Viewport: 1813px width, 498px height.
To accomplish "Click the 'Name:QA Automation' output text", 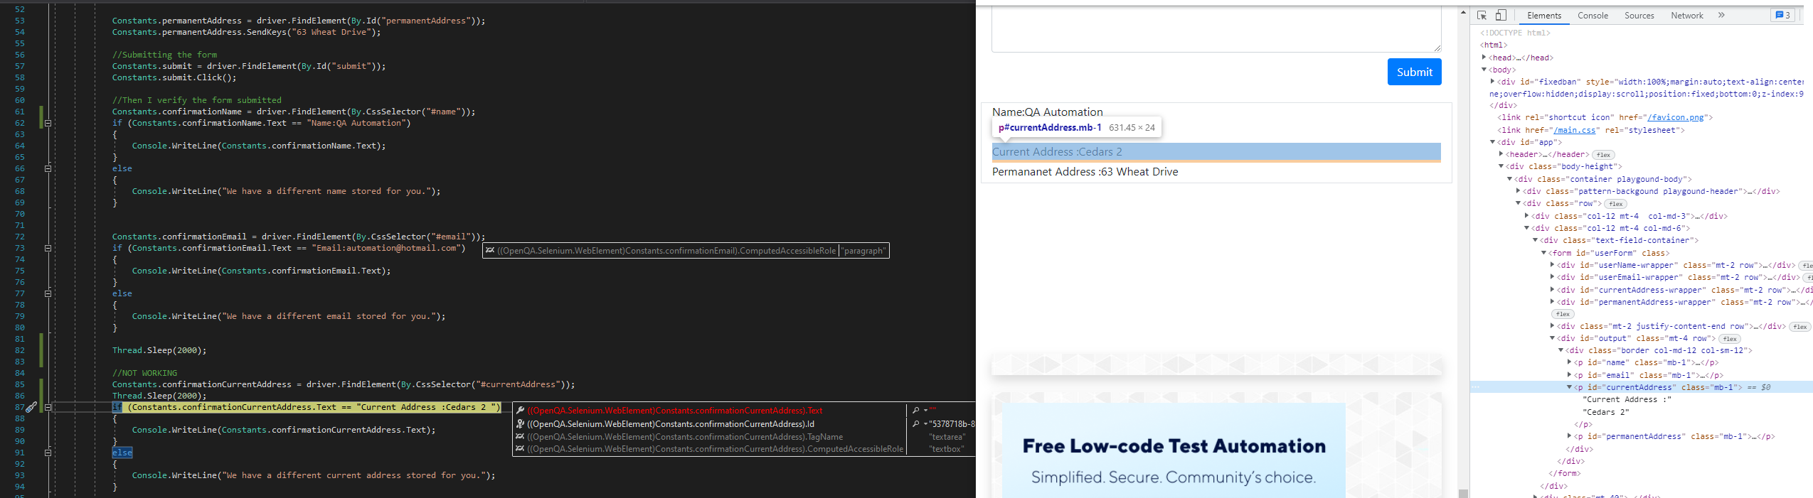I will tap(1047, 112).
